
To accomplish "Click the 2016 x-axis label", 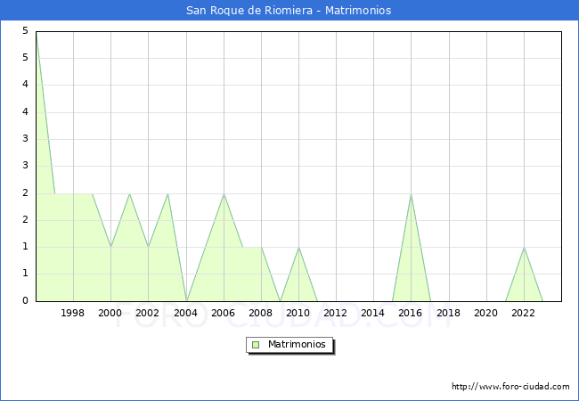I will [x=411, y=313].
